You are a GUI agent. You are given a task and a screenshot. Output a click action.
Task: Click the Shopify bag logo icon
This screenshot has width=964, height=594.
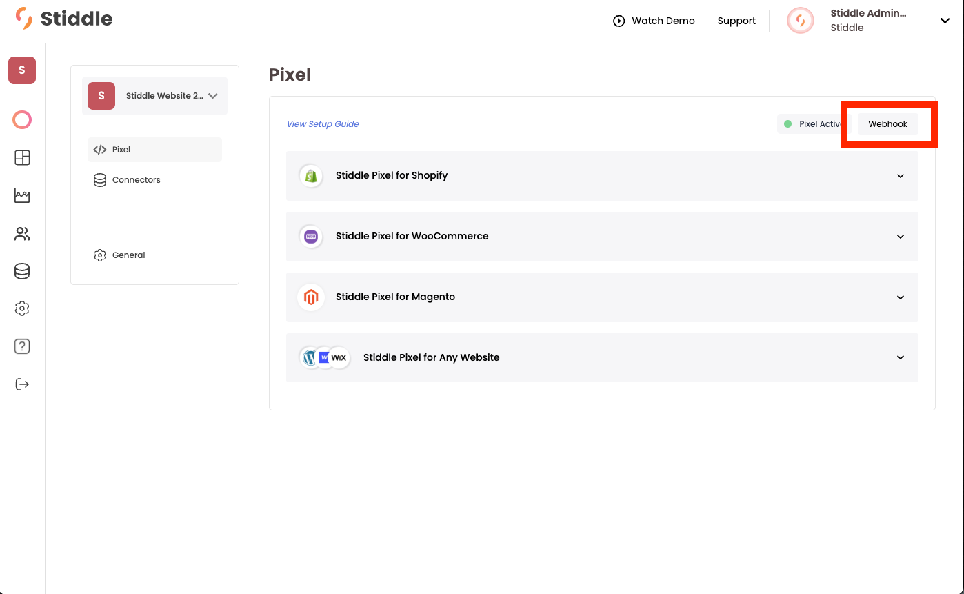(x=311, y=175)
